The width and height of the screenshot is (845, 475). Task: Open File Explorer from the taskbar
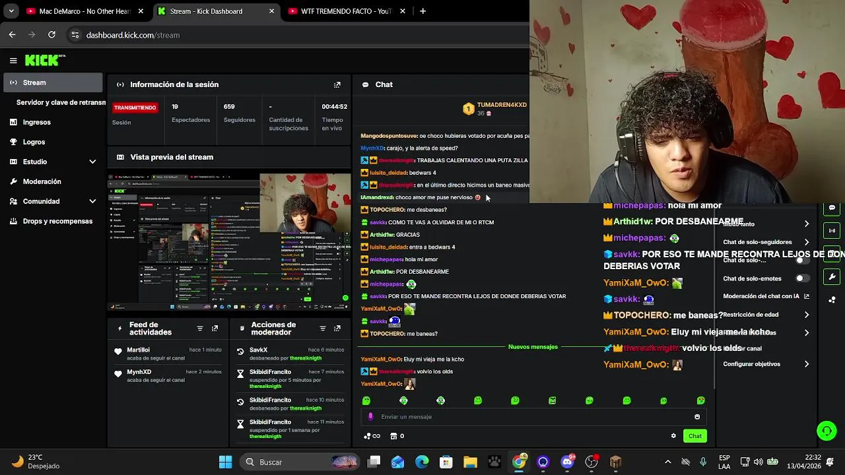click(x=470, y=462)
